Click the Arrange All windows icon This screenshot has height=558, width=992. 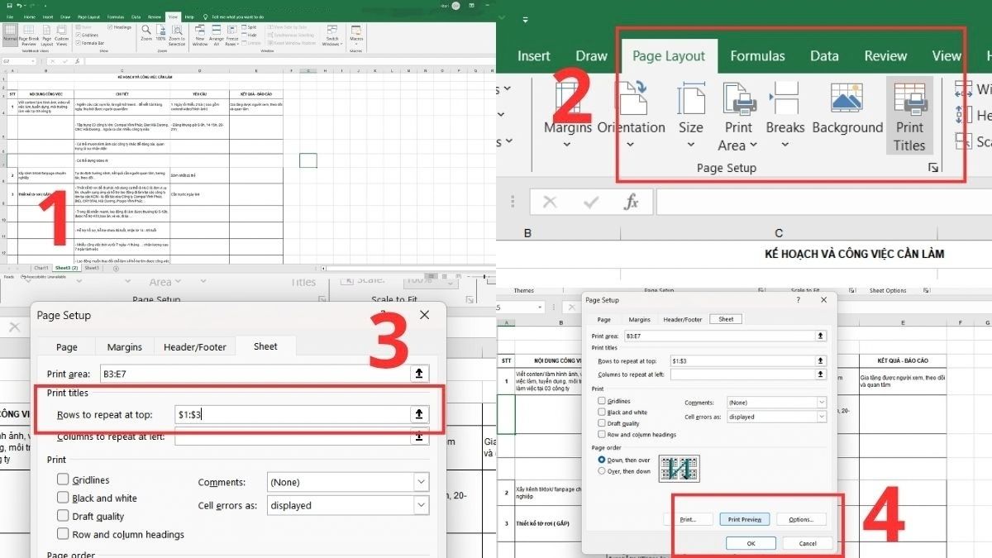(x=216, y=33)
